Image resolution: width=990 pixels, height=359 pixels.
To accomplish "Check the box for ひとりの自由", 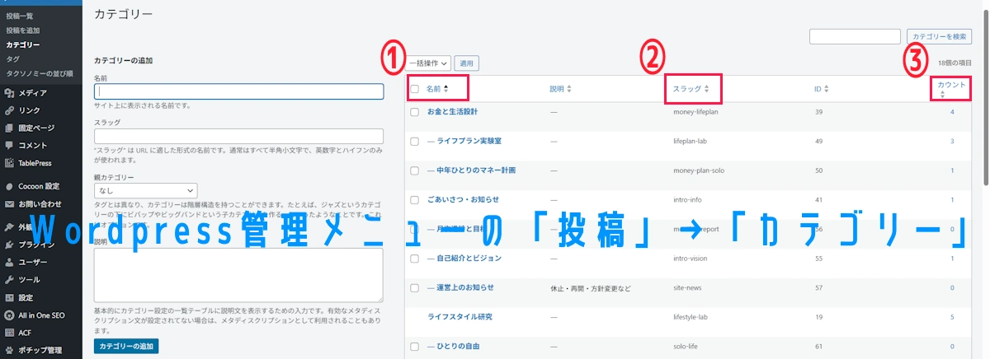I will [x=415, y=347].
